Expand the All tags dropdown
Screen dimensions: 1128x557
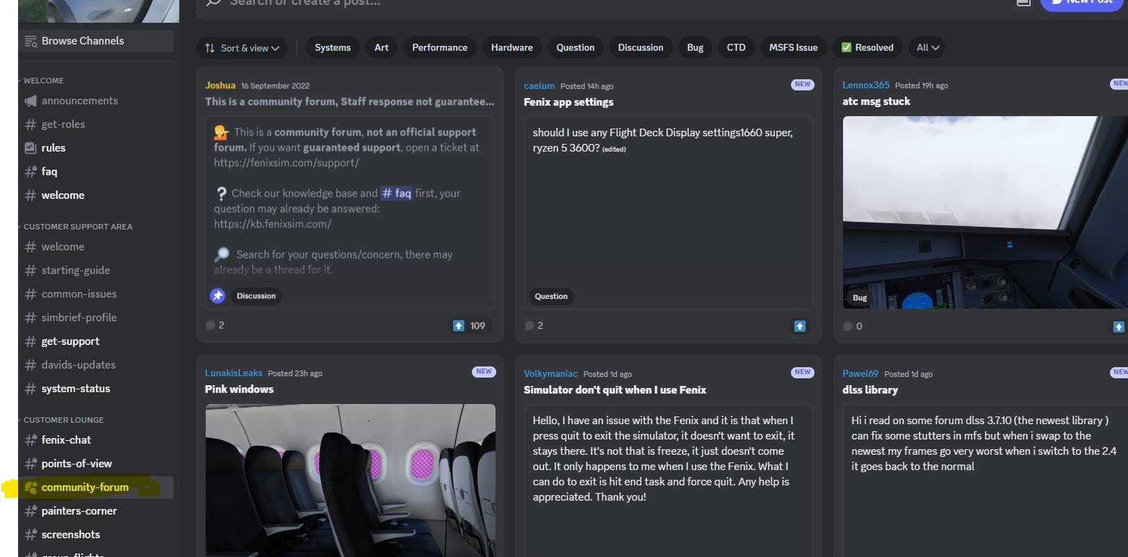pos(927,47)
